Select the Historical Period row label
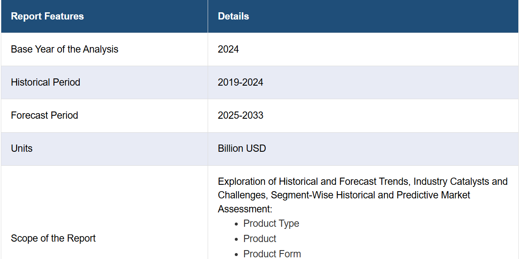This screenshot has height=259, width=520. pos(46,82)
